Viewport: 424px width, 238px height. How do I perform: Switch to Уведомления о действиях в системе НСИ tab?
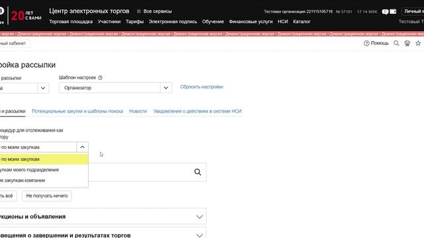(197, 111)
